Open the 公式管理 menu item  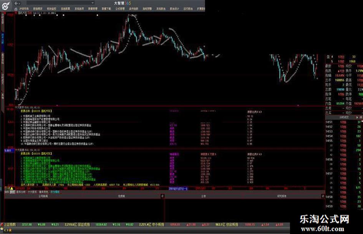click(x=120, y=9)
